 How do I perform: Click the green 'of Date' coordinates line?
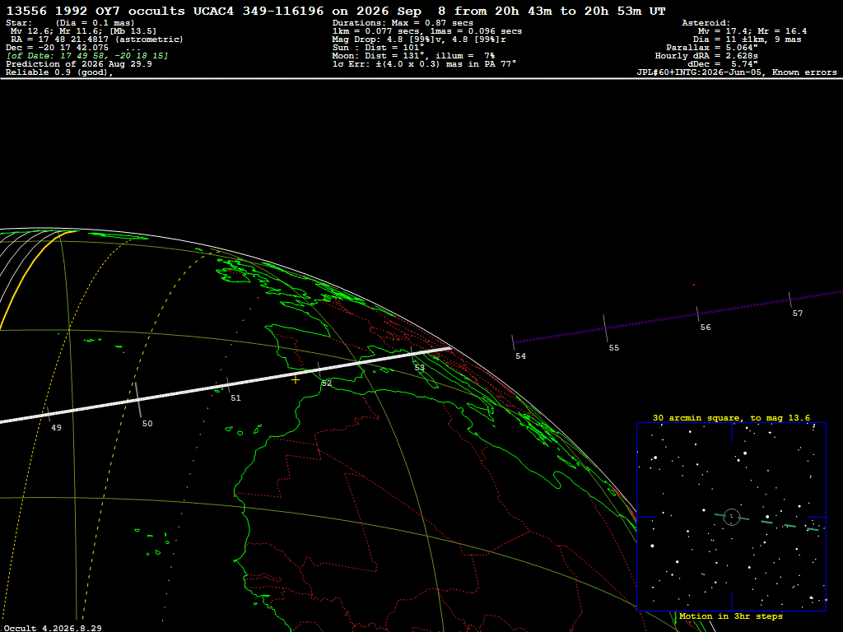(x=87, y=56)
